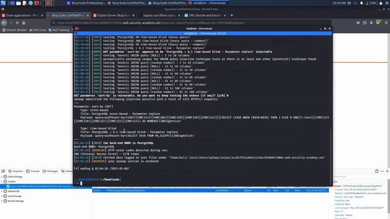Stop loading the page
This screenshot has width=390, height=219.
point(17,23)
